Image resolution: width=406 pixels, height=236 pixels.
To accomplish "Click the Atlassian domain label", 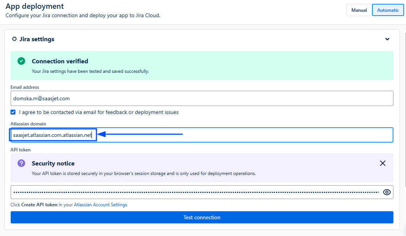I will 28,124.
